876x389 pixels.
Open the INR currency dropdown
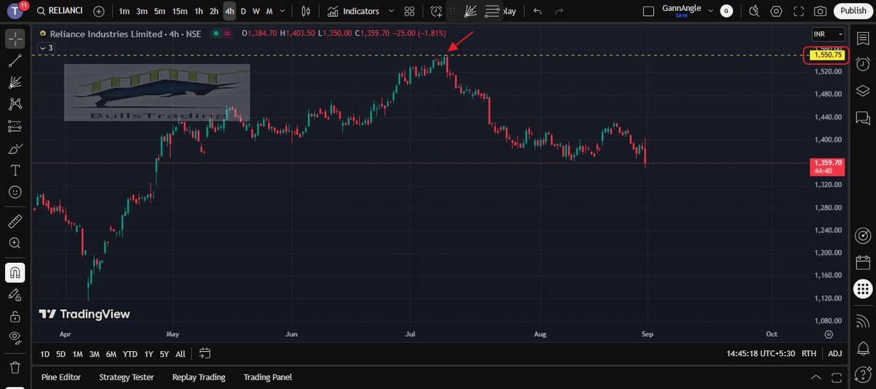click(x=829, y=34)
